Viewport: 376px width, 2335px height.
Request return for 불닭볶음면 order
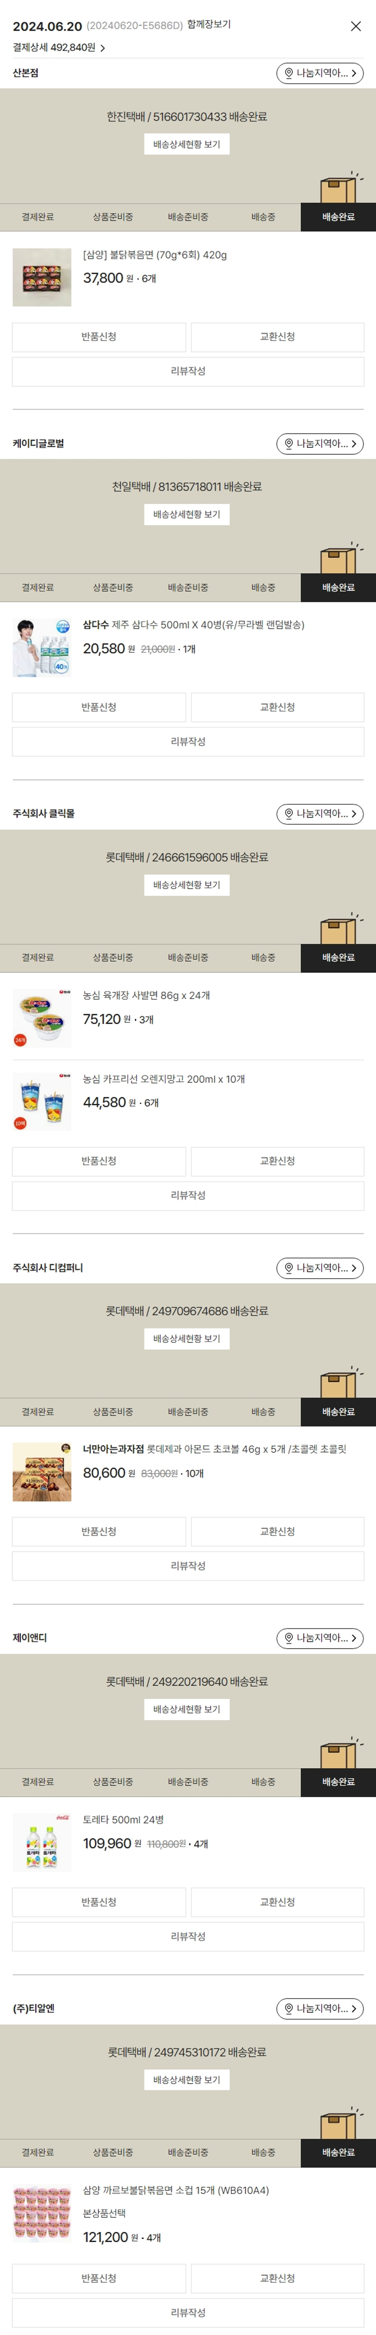tap(99, 337)
